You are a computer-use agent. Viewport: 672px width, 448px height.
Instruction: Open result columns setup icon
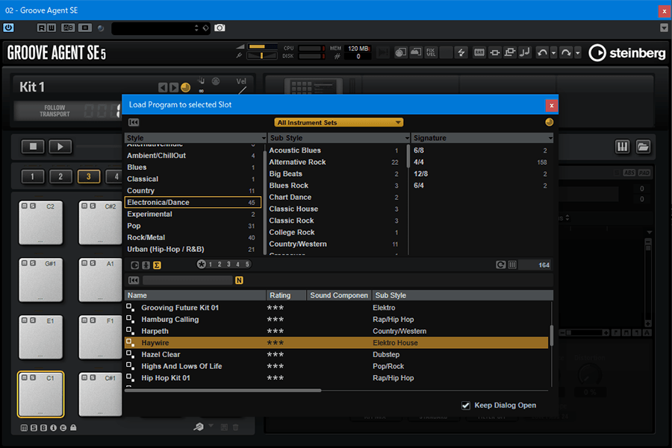pos(512,265)
